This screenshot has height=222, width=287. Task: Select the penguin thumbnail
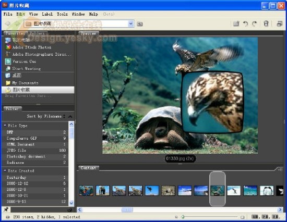pyautogui.click(x=267, y=191)
